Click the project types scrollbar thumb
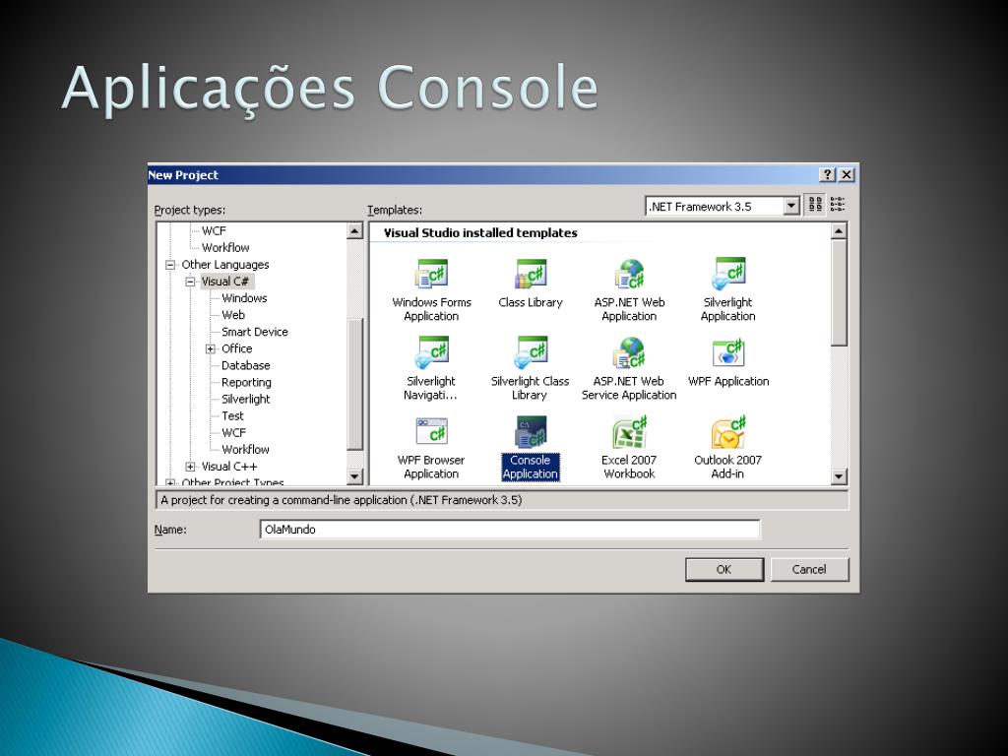This screenshot has height=756, width=1008. tap(354, 385)
